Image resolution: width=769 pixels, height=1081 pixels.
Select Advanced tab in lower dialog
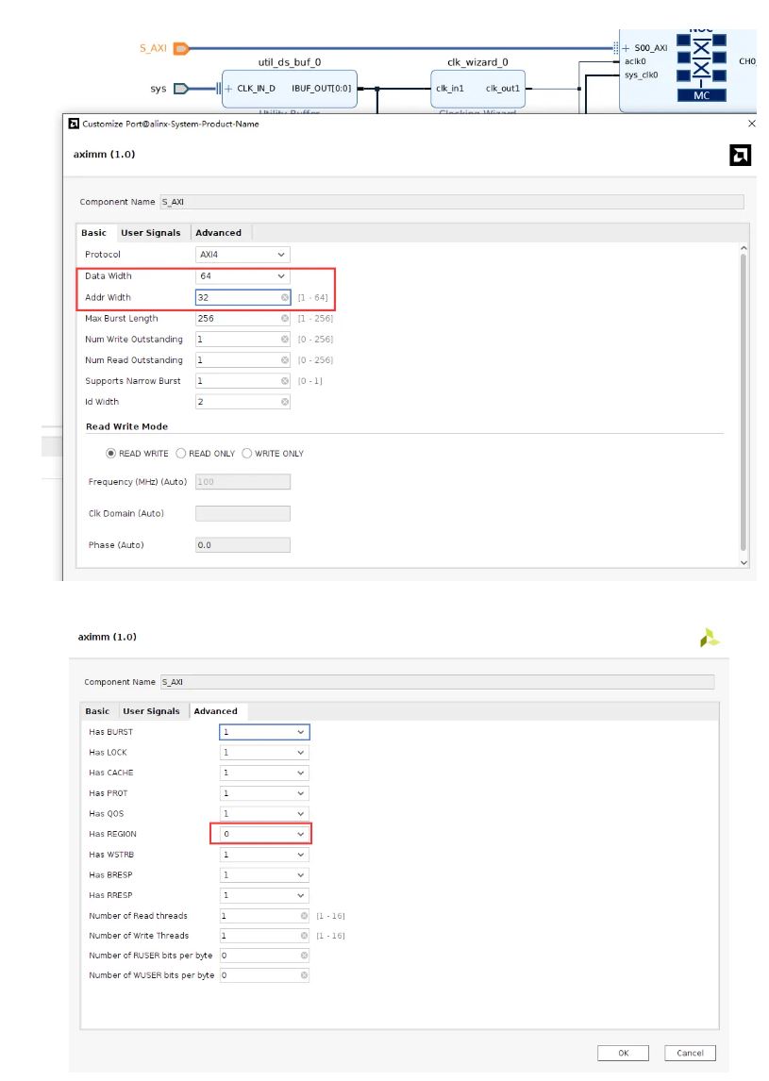tap(216, 711)
